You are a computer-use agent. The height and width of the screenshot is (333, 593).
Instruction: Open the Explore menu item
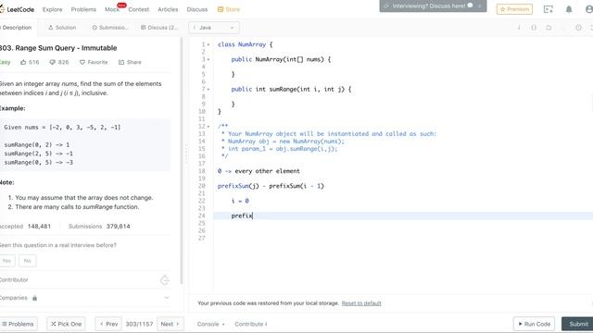[52, 9]
